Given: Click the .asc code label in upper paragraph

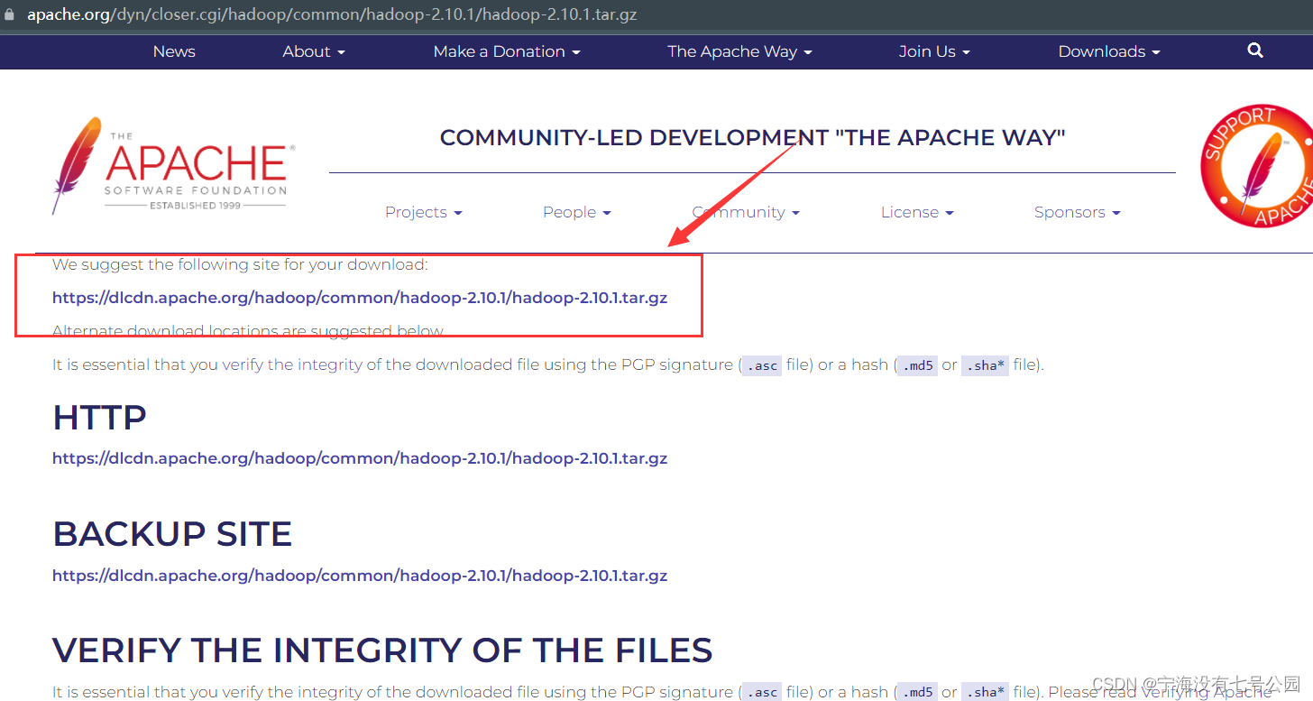Looking at the screenshot, I should pyautogui.click(x=761, y=365).
